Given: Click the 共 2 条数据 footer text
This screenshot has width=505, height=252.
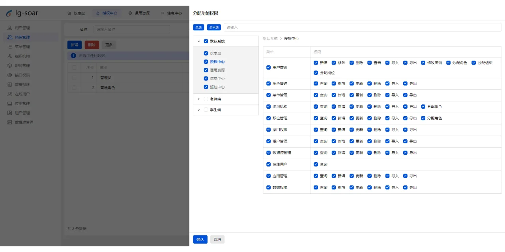Looking at the screenshot, I should (77, 229).
